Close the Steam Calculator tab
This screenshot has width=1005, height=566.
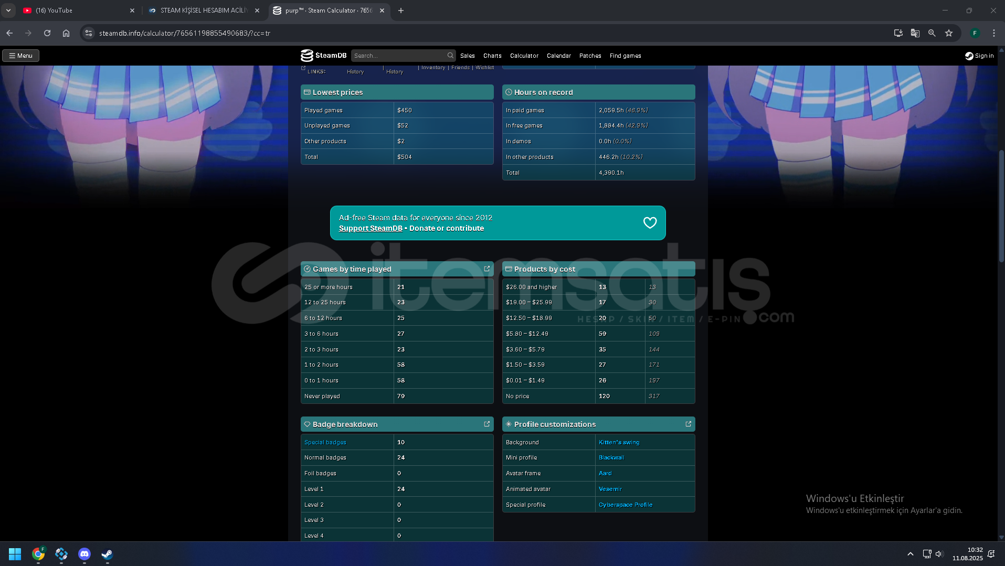pyautogui.click(x=382, y=10)
